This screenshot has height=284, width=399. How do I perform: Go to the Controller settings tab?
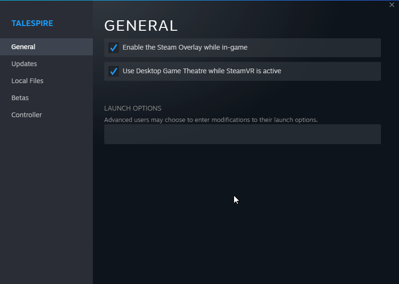pyautogui.click(x=27, y=115)
